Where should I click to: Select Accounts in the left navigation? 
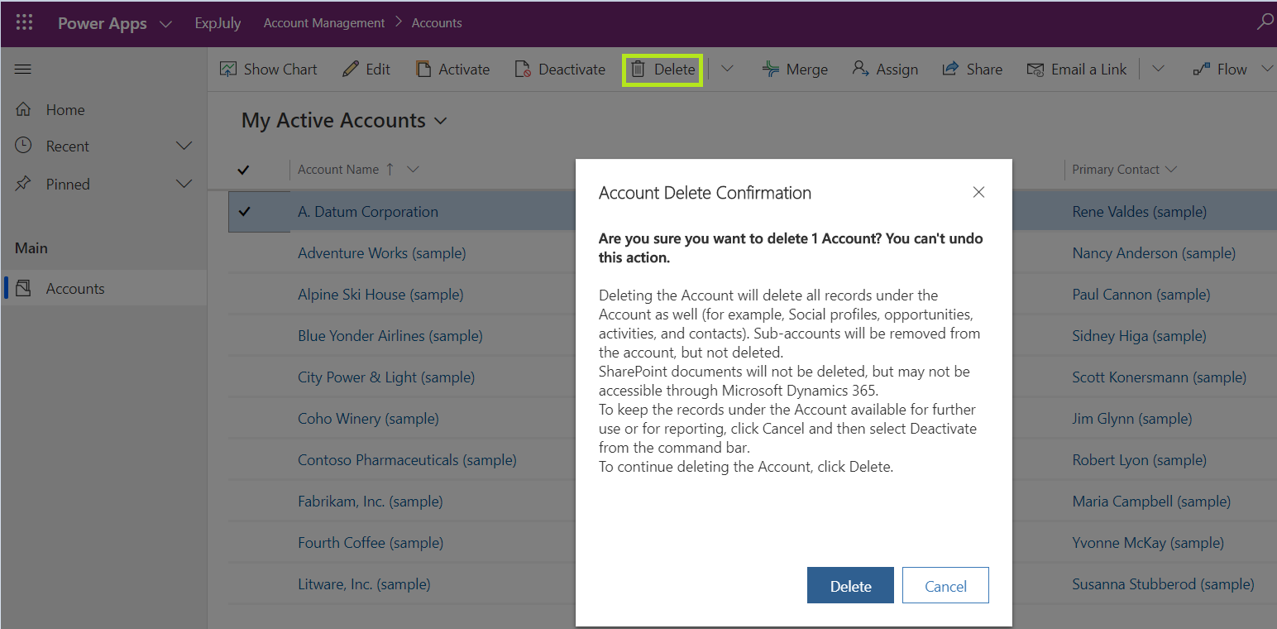click(74, 289)
